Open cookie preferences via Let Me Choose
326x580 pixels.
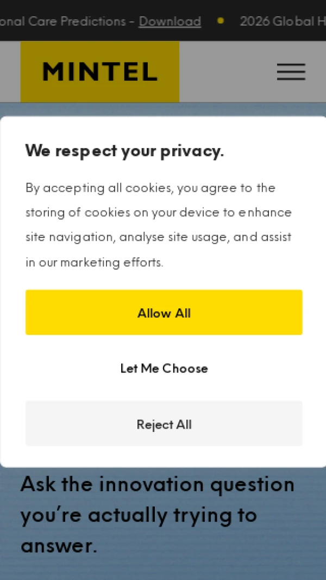164,368
